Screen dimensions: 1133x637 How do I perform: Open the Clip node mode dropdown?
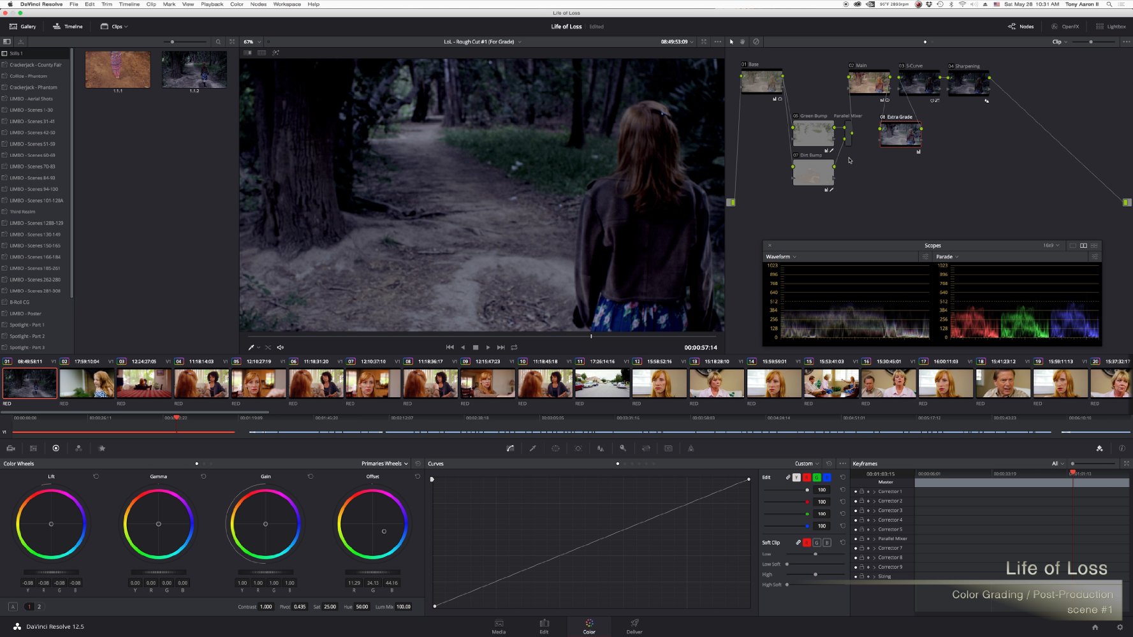1060,42
